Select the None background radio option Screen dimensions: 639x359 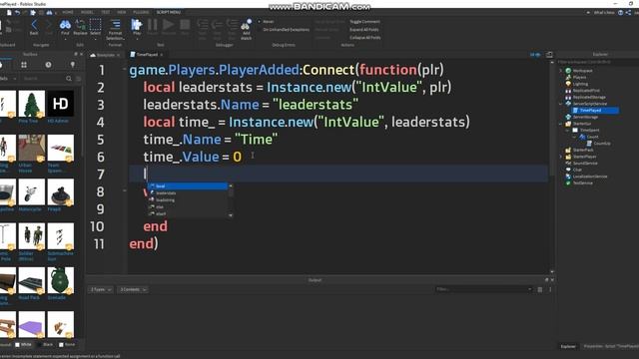(67, 344)
